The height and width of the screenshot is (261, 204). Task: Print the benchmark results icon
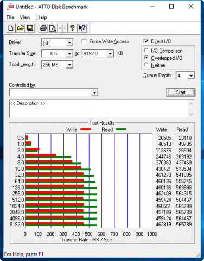pos(43,28)
